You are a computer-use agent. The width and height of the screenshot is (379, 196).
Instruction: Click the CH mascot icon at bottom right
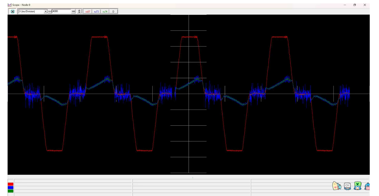[x=347, y=186]
